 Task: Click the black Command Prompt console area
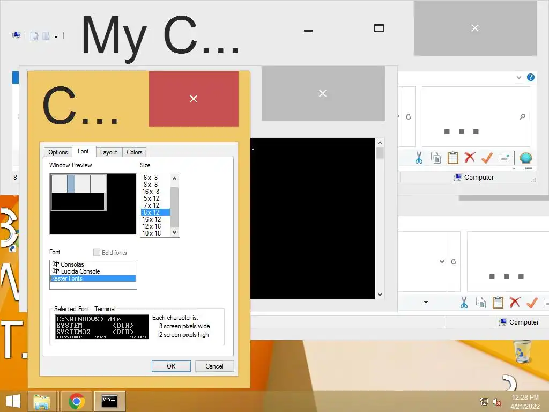(x=313, y=218)
